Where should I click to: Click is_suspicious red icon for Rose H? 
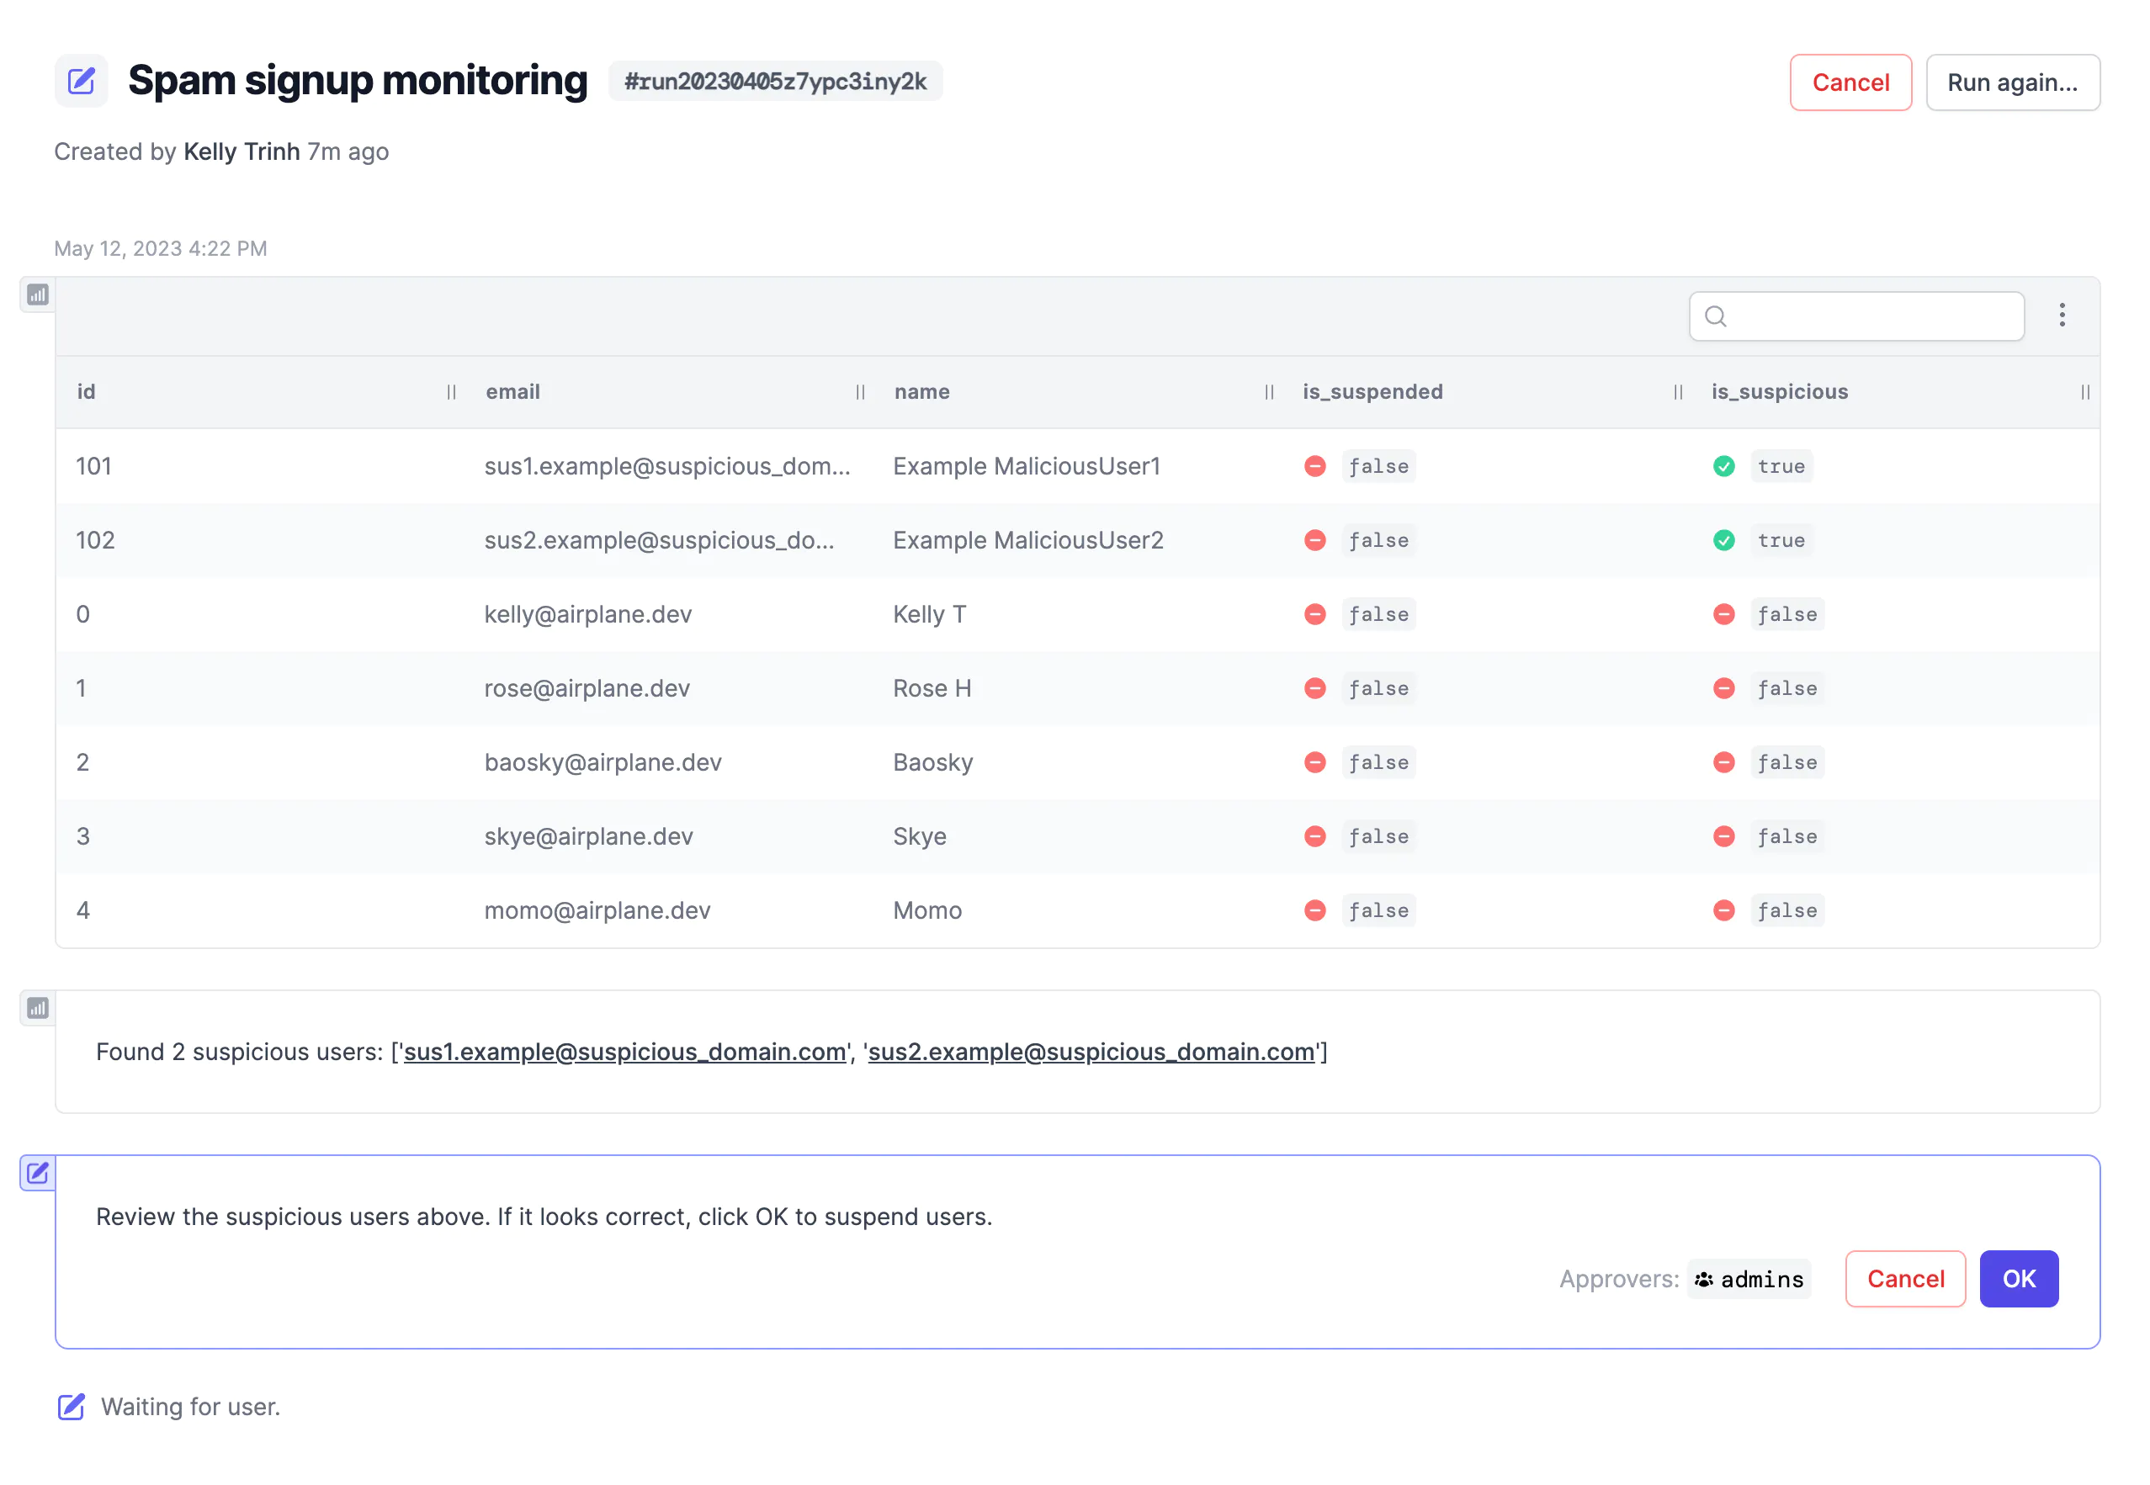coord(1723,688)
